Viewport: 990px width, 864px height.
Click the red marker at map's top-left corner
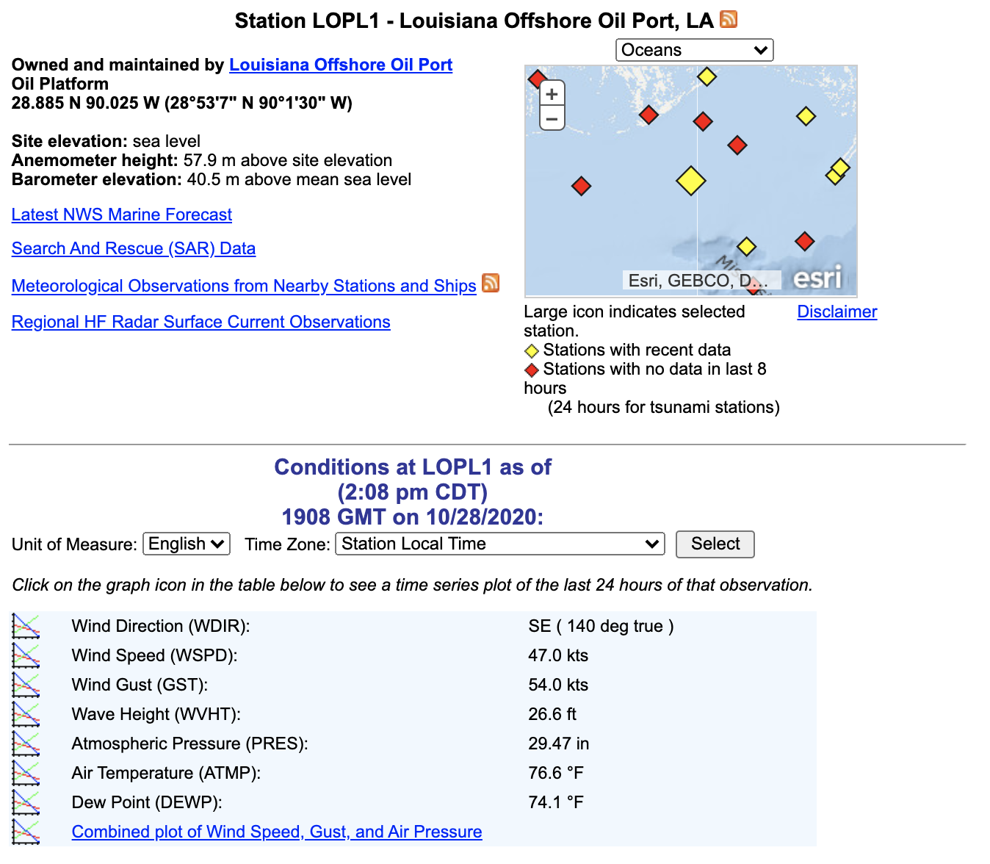click(x=538, y=79)
